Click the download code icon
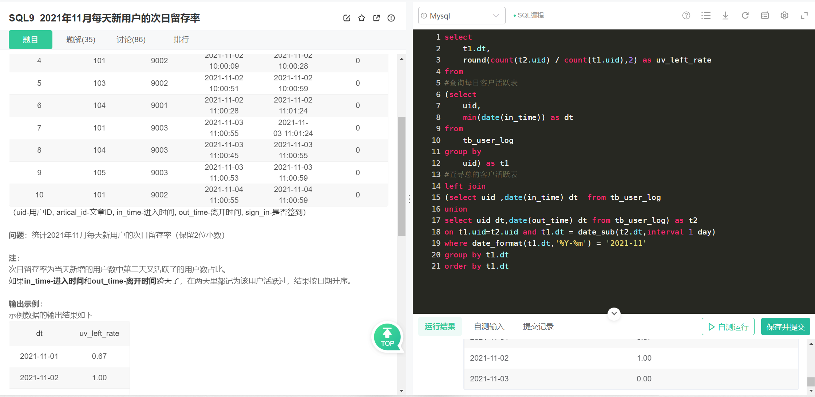Image resolution: width=815 pixels, height=397 pixels. [x=725, y=16]
